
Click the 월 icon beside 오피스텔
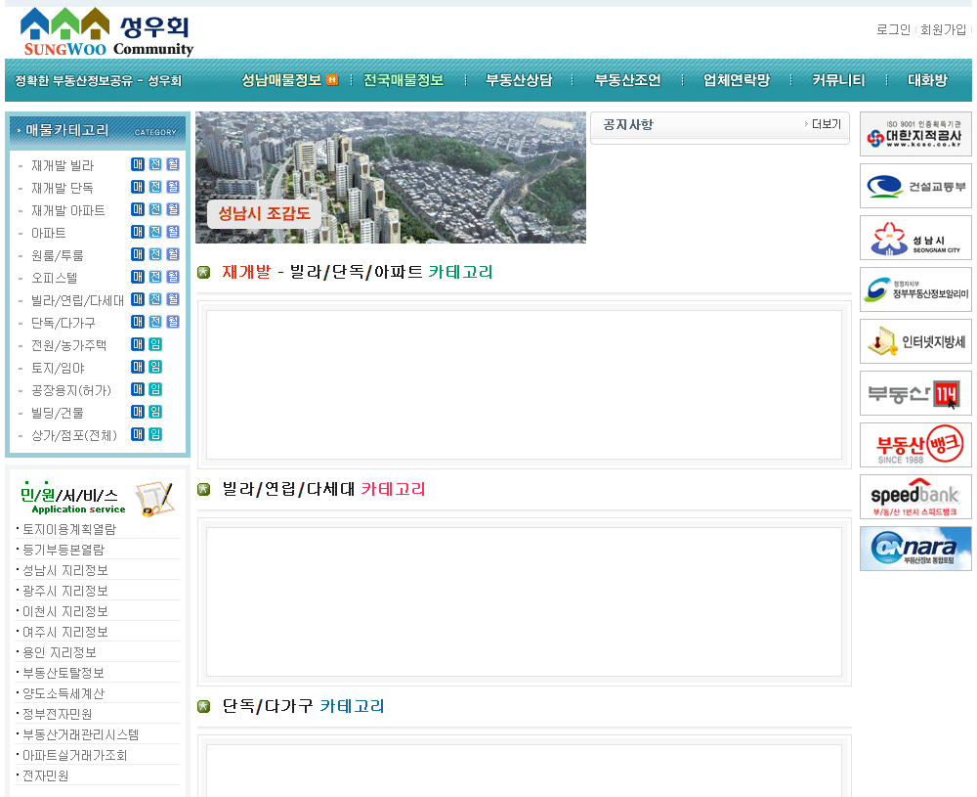click(173, 278)
